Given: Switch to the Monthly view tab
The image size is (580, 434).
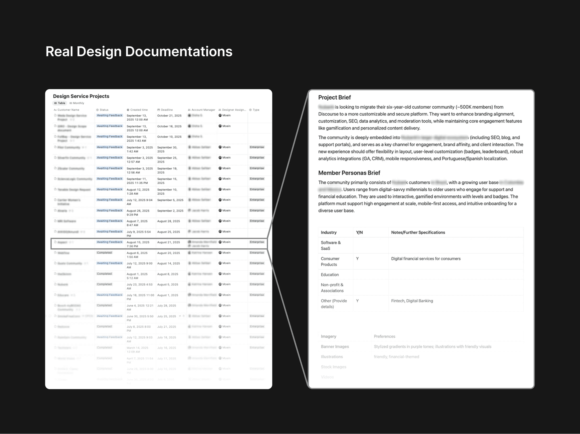Looking at the screenshot, I should pyautogui.click(x=77, y=103).
